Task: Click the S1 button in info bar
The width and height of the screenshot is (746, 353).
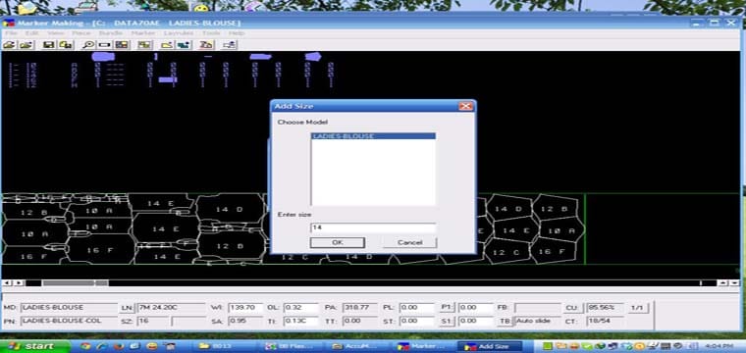Action: [447, 322]
